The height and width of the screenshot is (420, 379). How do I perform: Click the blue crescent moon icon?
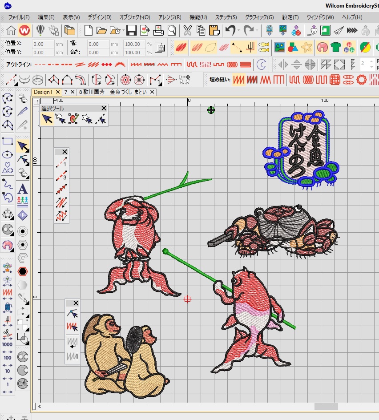coord(262,65)
